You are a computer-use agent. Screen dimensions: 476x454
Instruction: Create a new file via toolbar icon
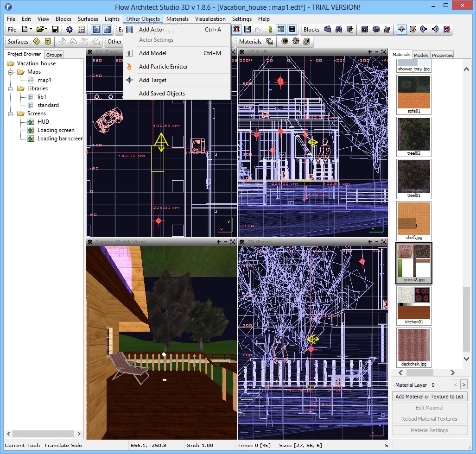point(25,30)
